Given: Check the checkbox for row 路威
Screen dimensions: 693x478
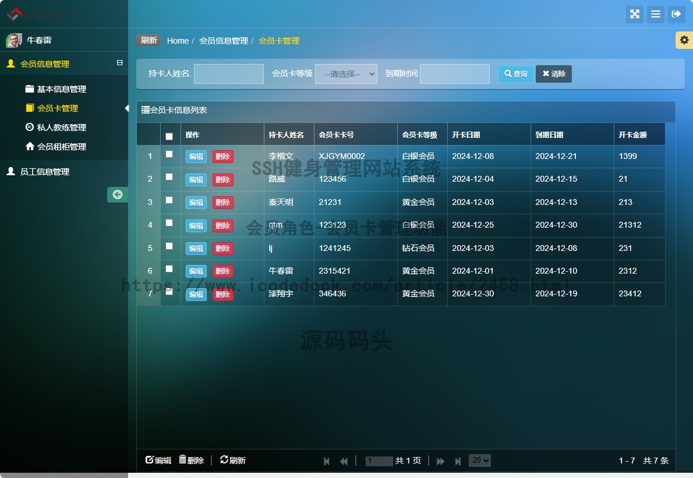Looking at the screenshot, I should tap(169, 177).
